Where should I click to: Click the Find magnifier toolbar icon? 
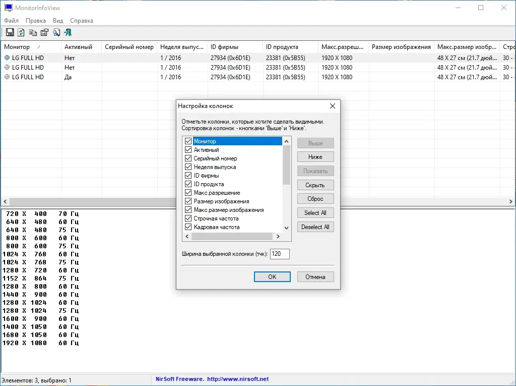click(56, 32)
